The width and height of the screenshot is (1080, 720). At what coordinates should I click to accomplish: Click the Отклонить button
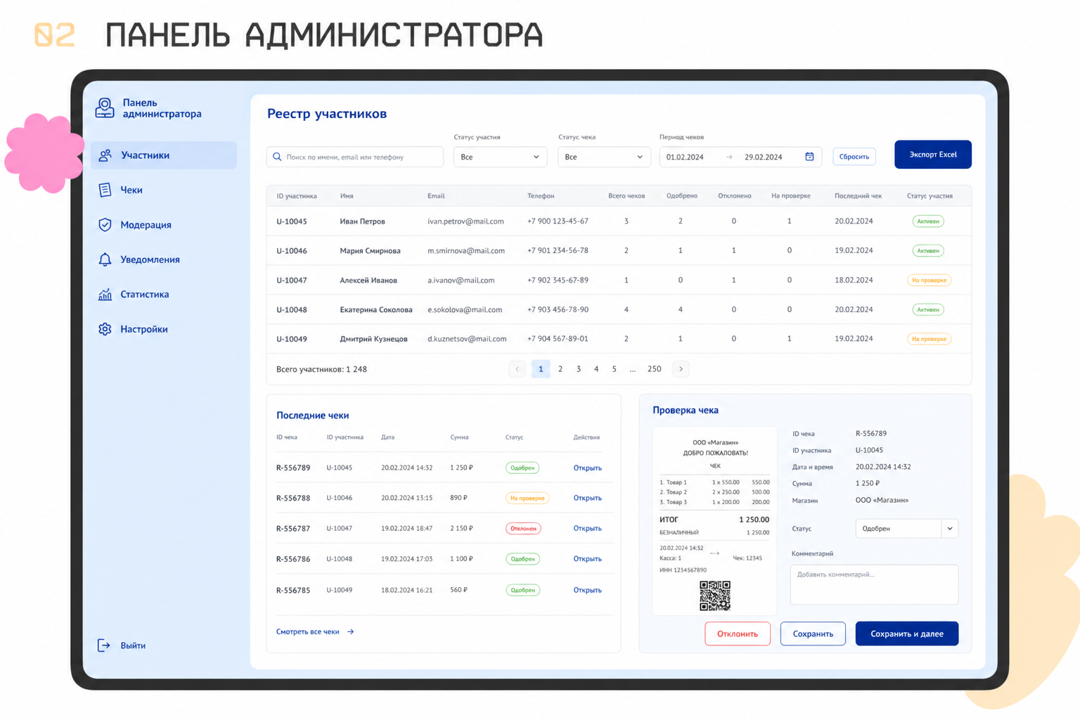[x=738, y=634]
